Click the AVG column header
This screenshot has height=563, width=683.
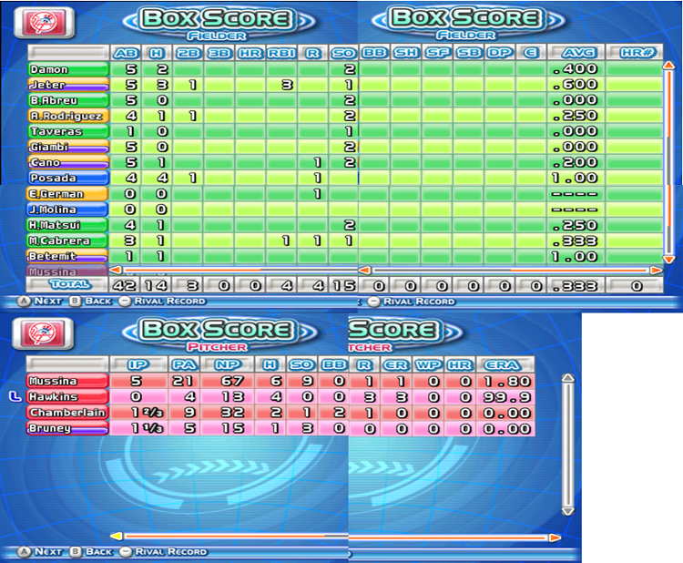[x=576, y=52]
